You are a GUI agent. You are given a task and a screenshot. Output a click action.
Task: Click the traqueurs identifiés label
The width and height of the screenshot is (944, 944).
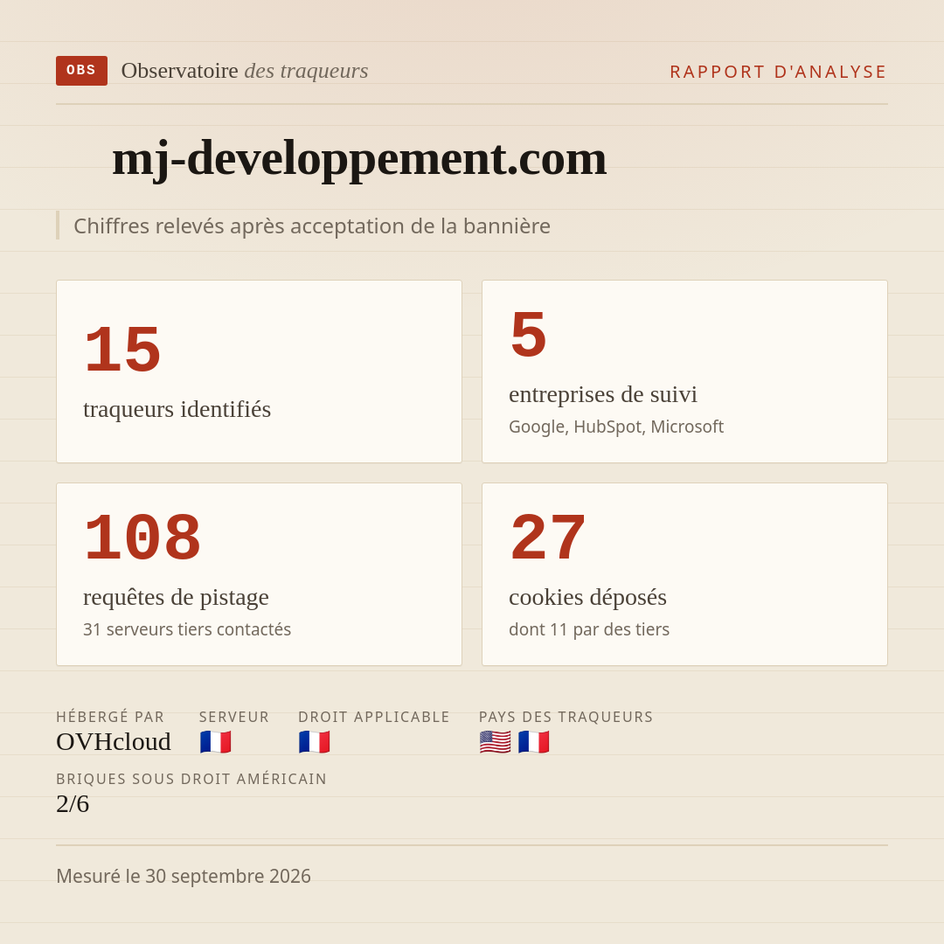(177, 409)
